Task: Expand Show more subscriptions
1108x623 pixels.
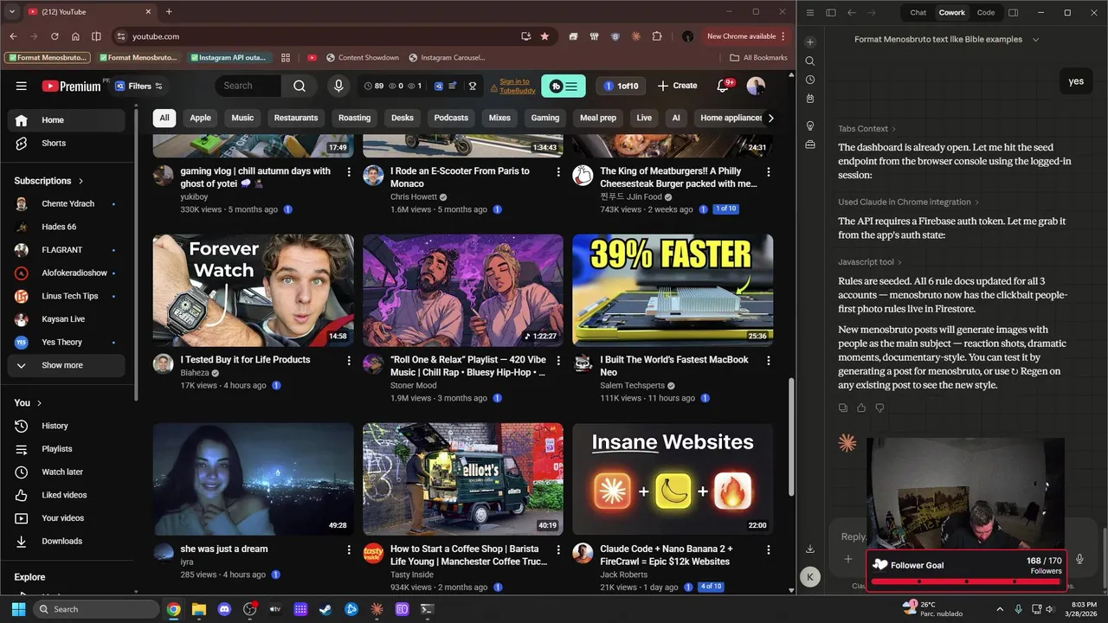Action: coord(67,365)
